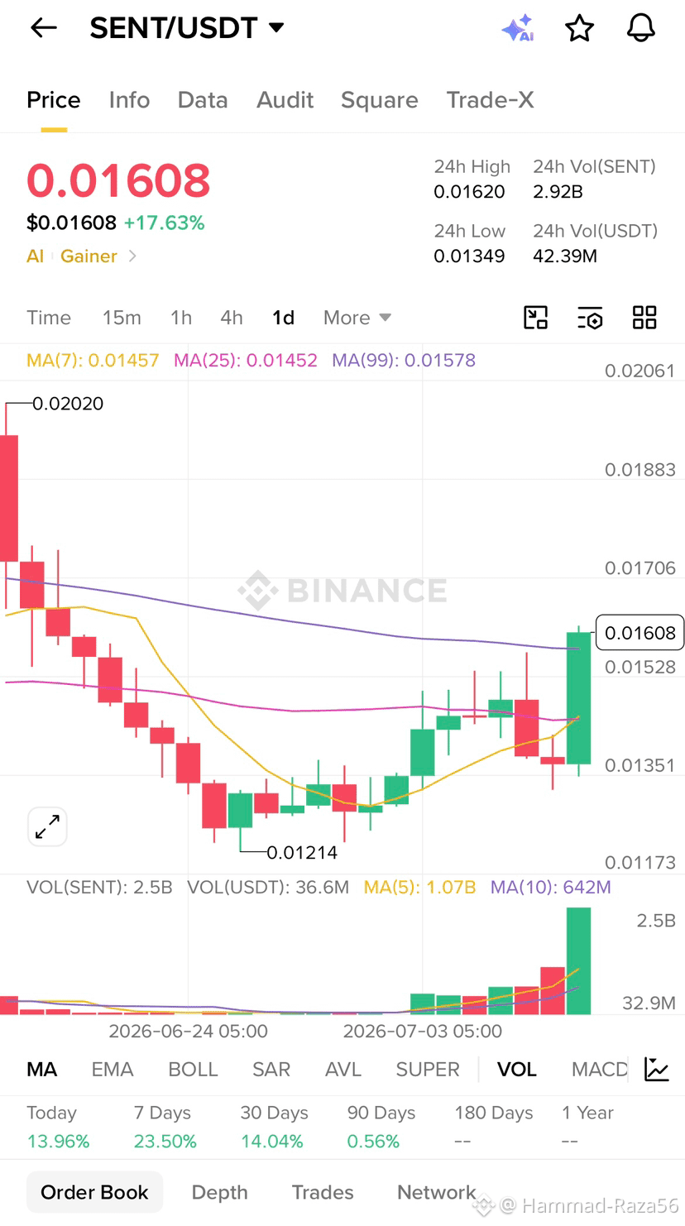Image resolution: width=685 pixels, height=1226 pixels.
Task: Tap the MA(7): 0.01457 legend
Action: [93, 361]
